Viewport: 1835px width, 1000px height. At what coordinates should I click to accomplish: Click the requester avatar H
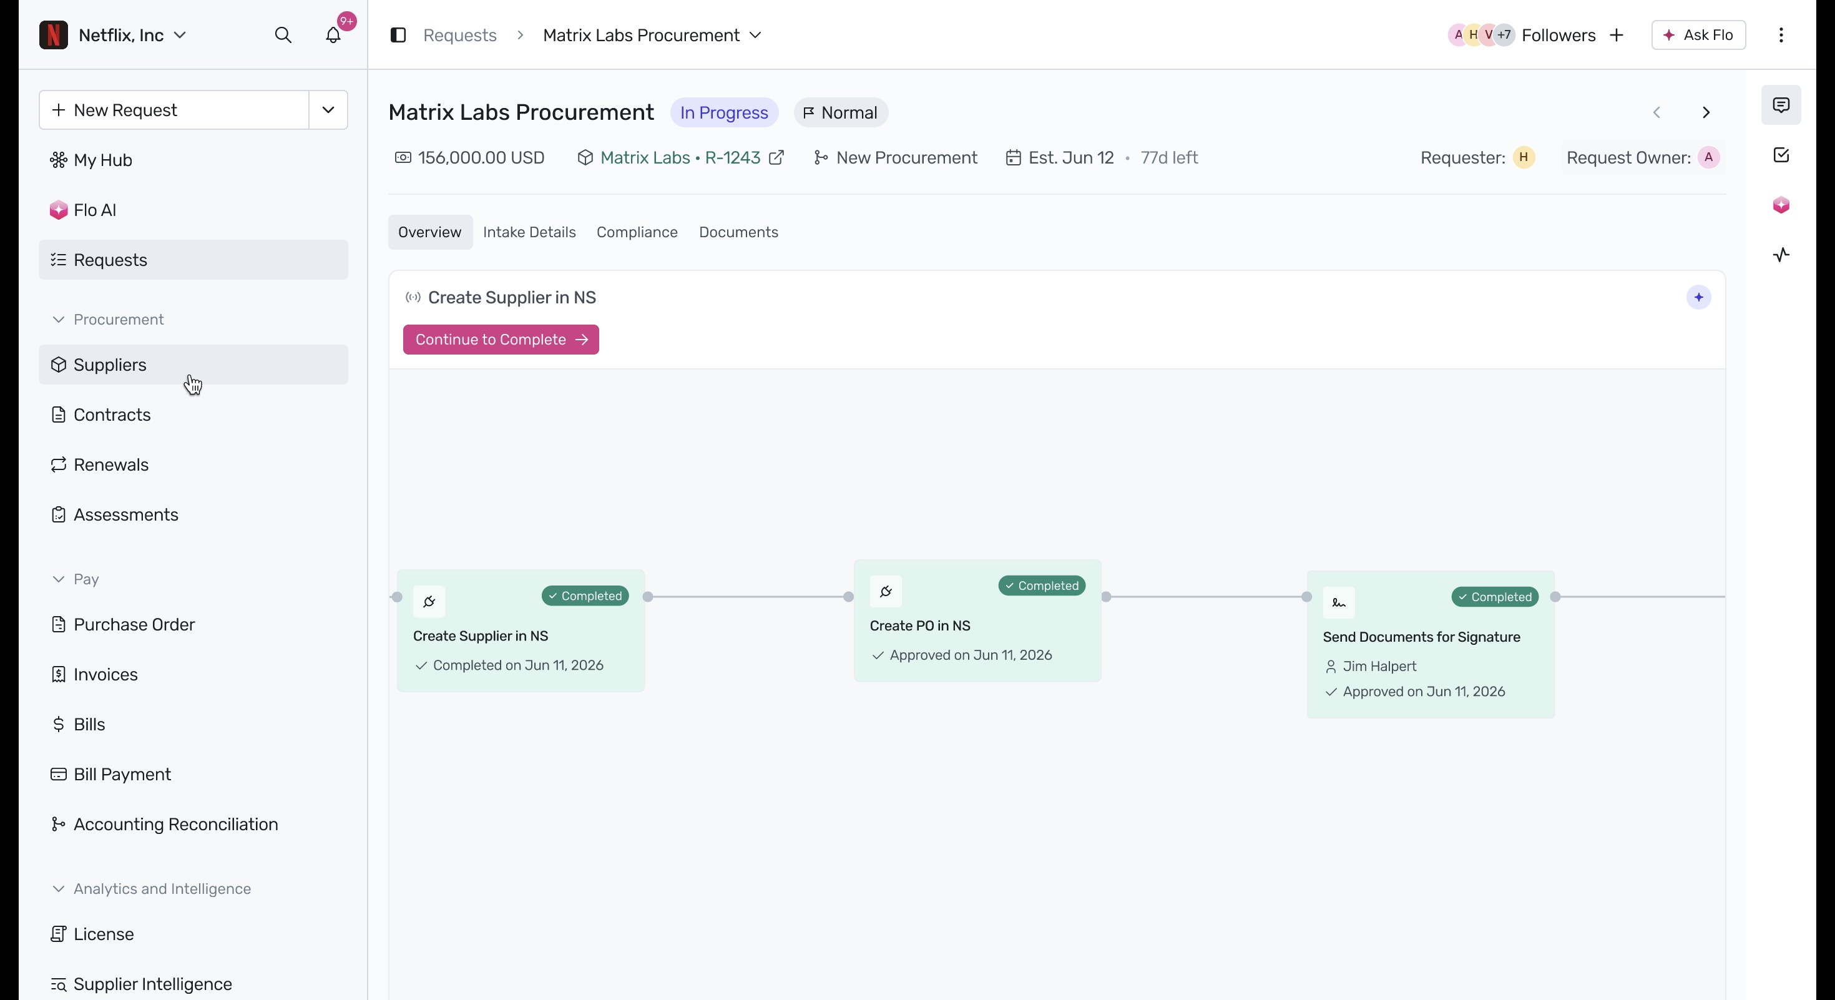[x=1524, y=157]
